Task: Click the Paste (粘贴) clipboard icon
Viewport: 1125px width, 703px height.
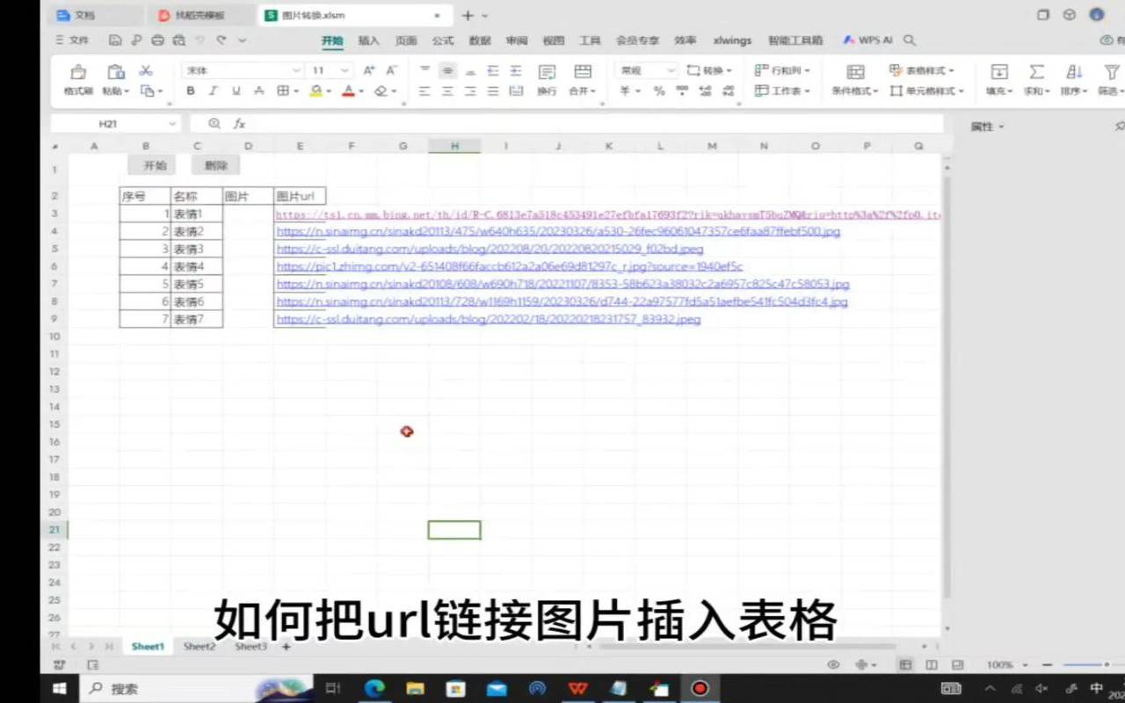Action: (x=115, y=72)
